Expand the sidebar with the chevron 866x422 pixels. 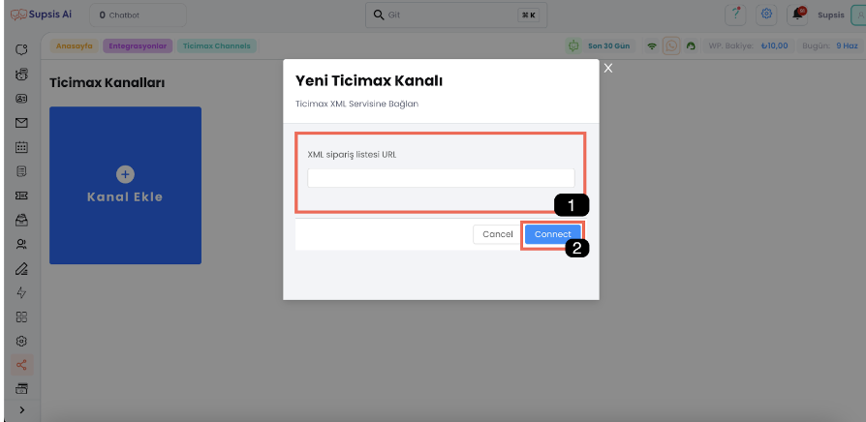pyautogui.click(x=21, y=409)
